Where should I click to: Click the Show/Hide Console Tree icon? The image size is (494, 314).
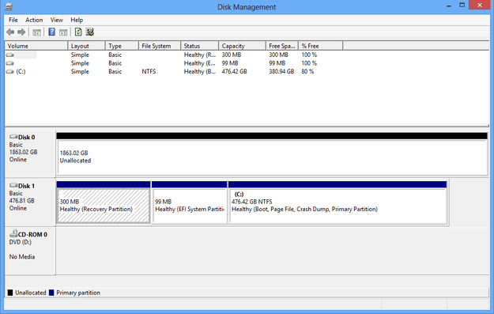37,32
